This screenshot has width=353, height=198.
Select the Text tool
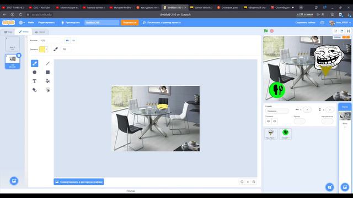34,81
